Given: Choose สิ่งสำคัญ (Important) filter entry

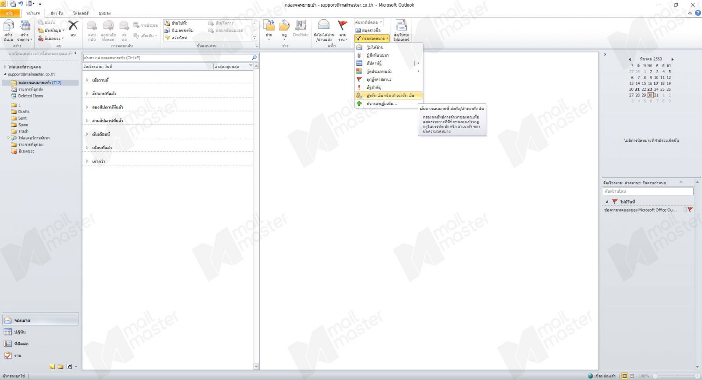Looking at the screenshot, I should click(x=388, y=87).
